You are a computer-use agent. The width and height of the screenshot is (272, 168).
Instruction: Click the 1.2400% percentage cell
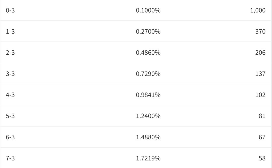148,116
